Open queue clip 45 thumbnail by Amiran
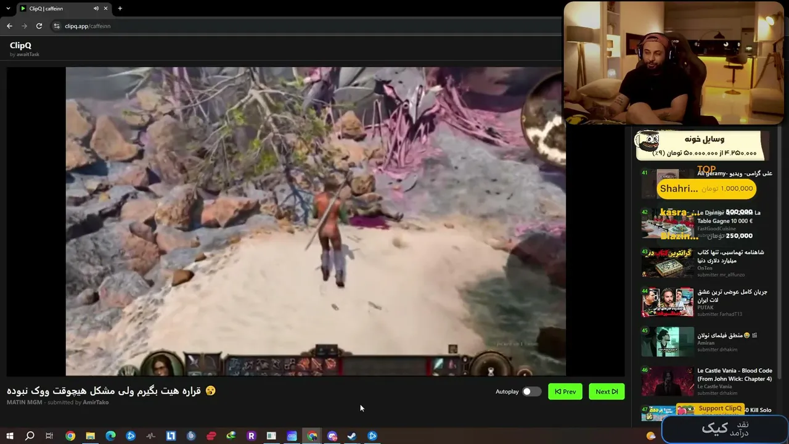 point(668,342)
